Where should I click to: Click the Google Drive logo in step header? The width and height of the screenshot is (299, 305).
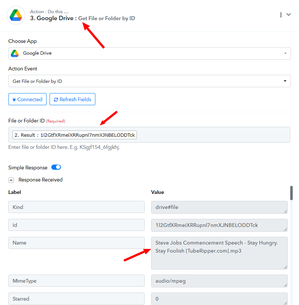(x=16, y=15)
